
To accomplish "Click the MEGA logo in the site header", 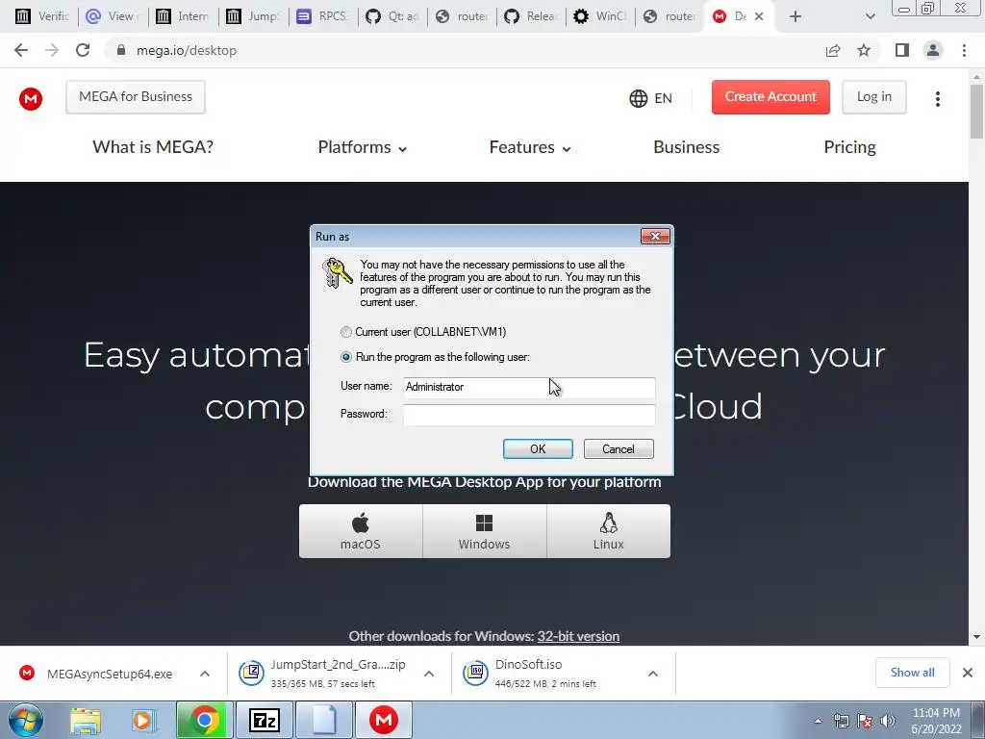I will 31,99.
